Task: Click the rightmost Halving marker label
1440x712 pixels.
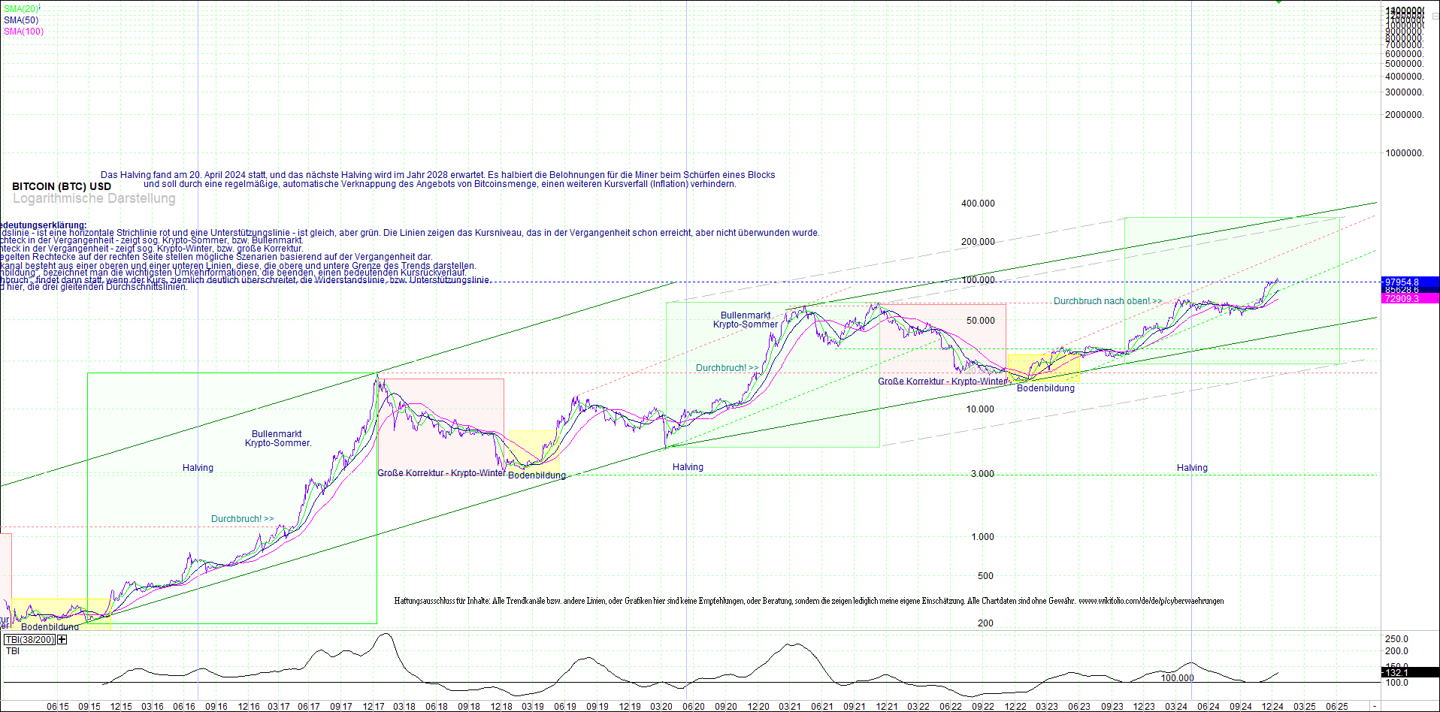Action: [1192, 467]
